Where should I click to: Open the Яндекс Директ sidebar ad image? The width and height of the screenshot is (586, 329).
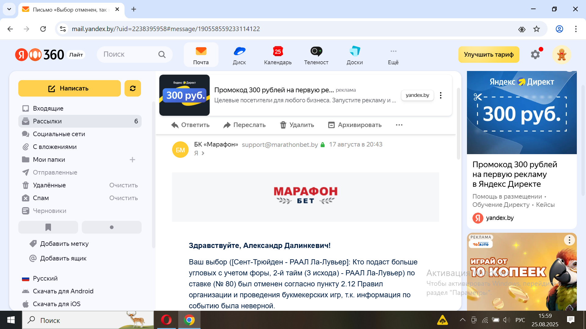(522, 112)
